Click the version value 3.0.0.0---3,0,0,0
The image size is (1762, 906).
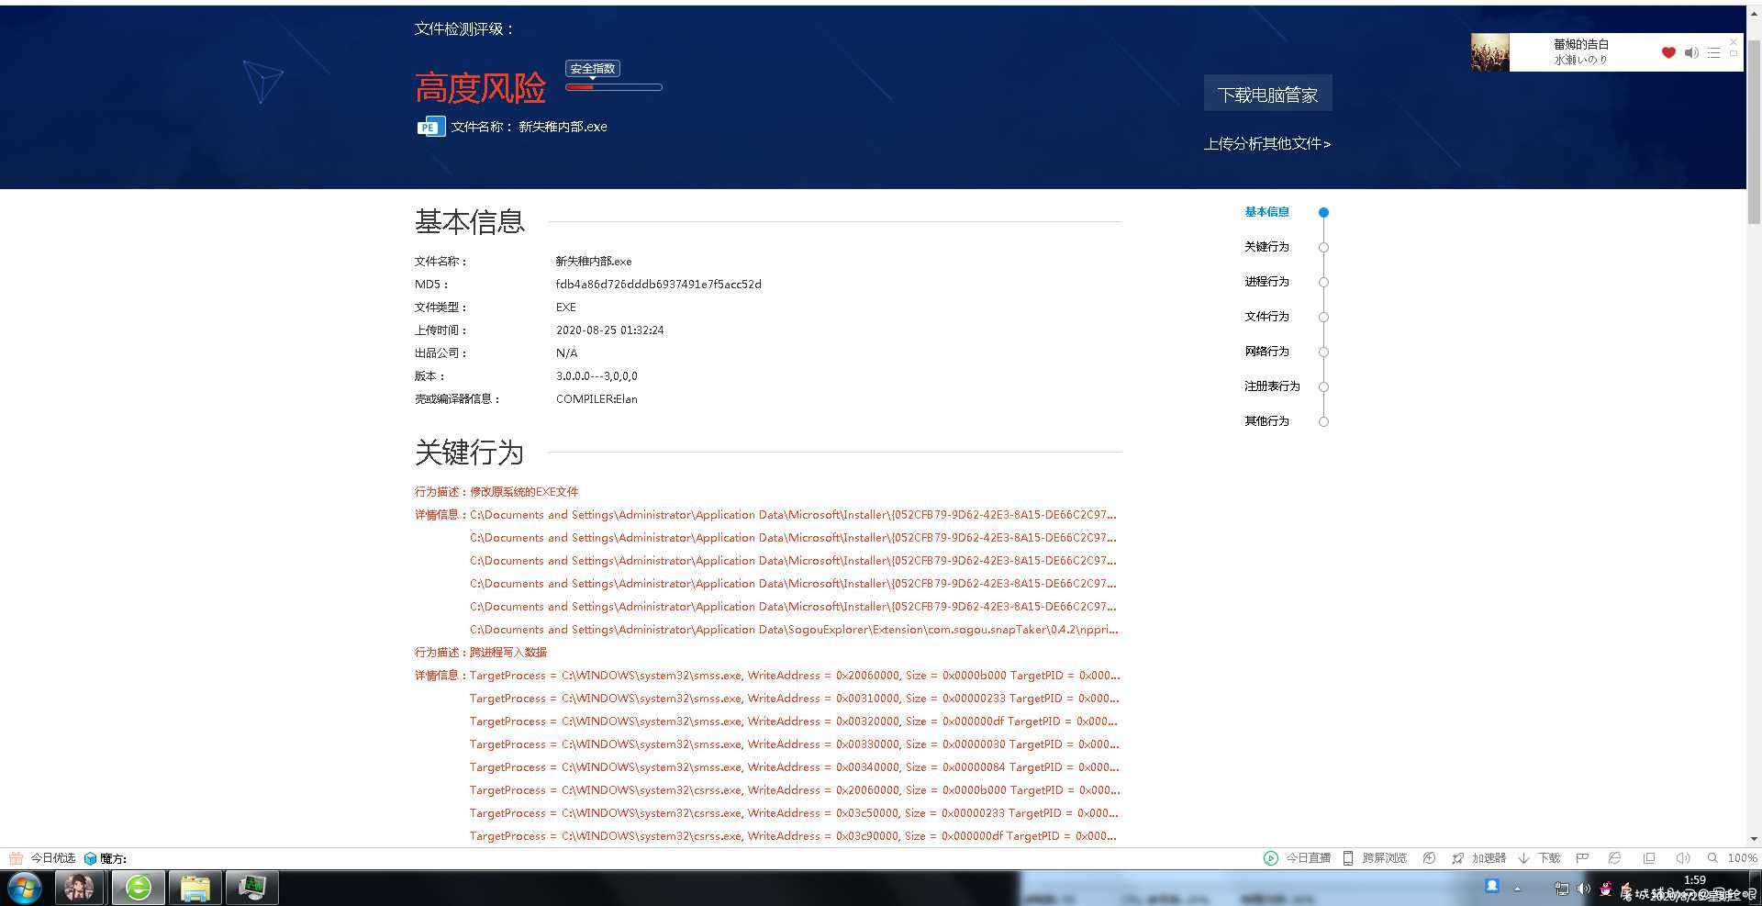click(x=597, y=376)
